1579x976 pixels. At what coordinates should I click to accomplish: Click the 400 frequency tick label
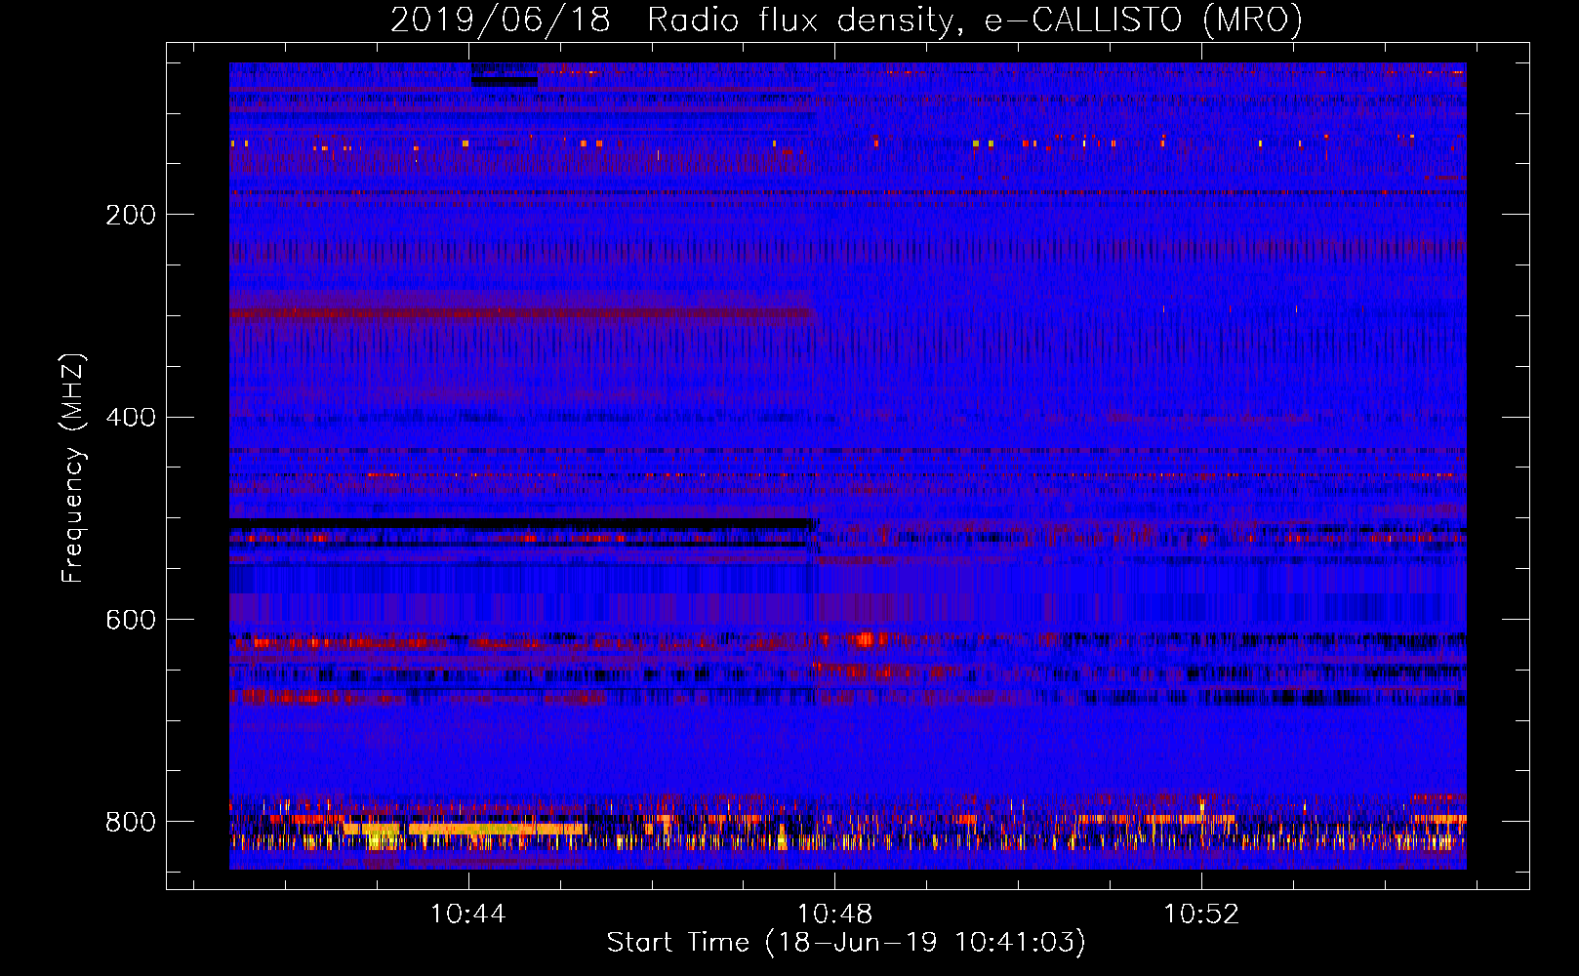tap(131, 418)
